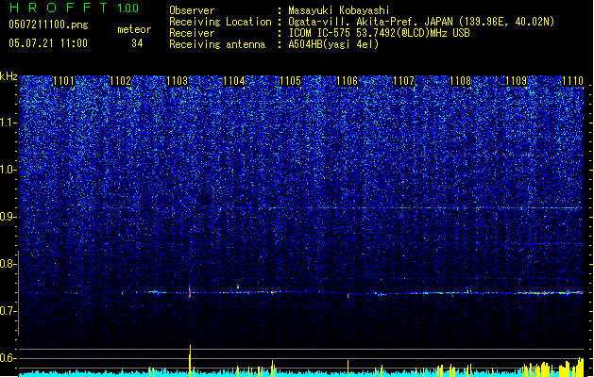This screenshot has height=377, width=594.
Task: Click the version number 1.0.0
Action: pyautogui.click(x=127, y=8)
